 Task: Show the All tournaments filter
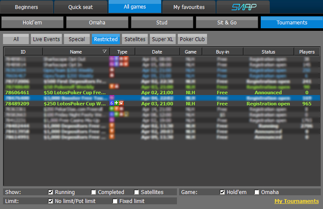tap(16, 39)
